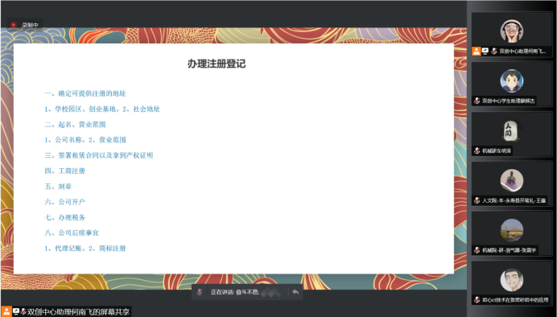Click muted mic icon beside 双创中心学生助理

477,101
